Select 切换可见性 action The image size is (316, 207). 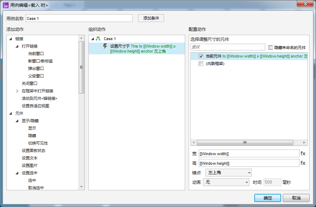(38, 143)
